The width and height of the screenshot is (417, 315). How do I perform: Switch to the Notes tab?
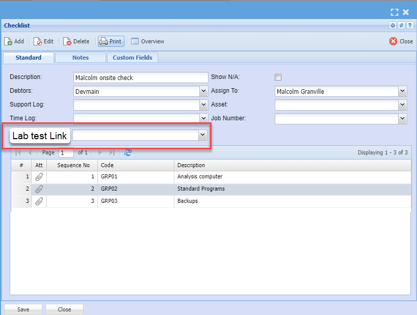pyautogui.click(x=81, y=58)
